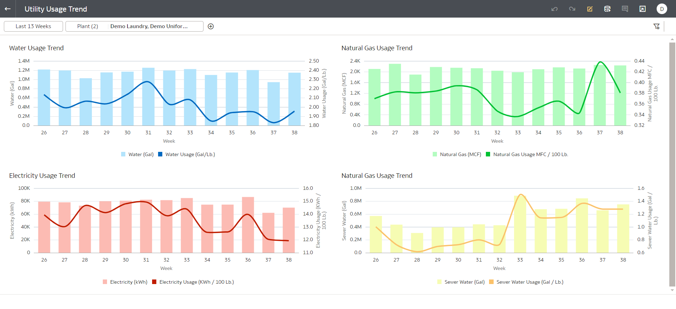Image resolution: width=676 pixels, height=309 pixels.
Task: Toggle the Water (Gal) legend series
Action: pyautogui.click(x=137, y=154)
